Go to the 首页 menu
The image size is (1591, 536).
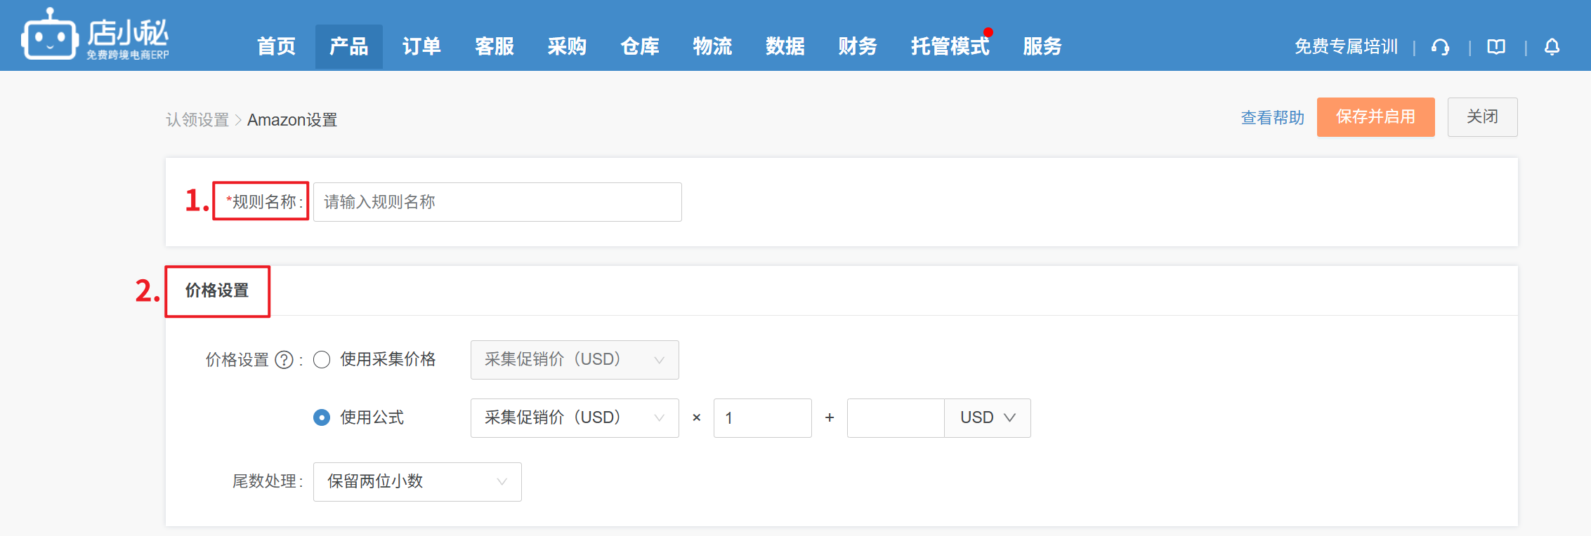[276, 47]
